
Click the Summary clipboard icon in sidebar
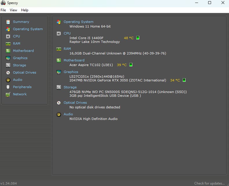(x=8, y=22)
